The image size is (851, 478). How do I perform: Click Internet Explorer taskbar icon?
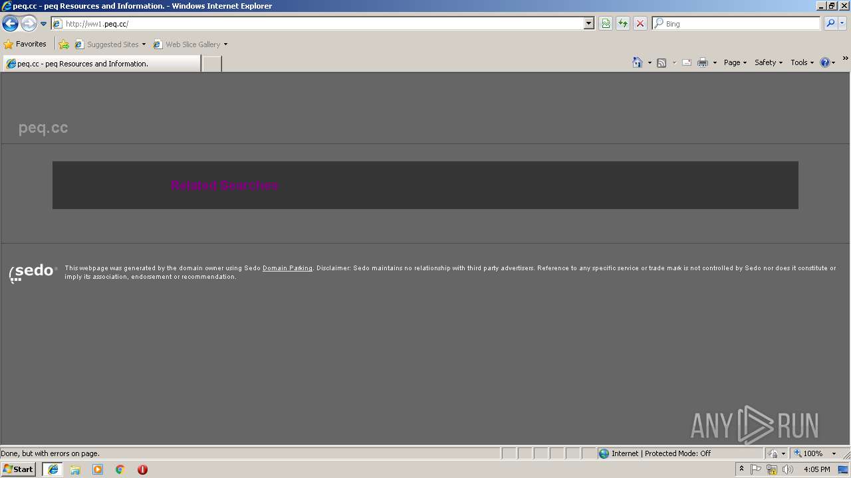pos(53,469)
